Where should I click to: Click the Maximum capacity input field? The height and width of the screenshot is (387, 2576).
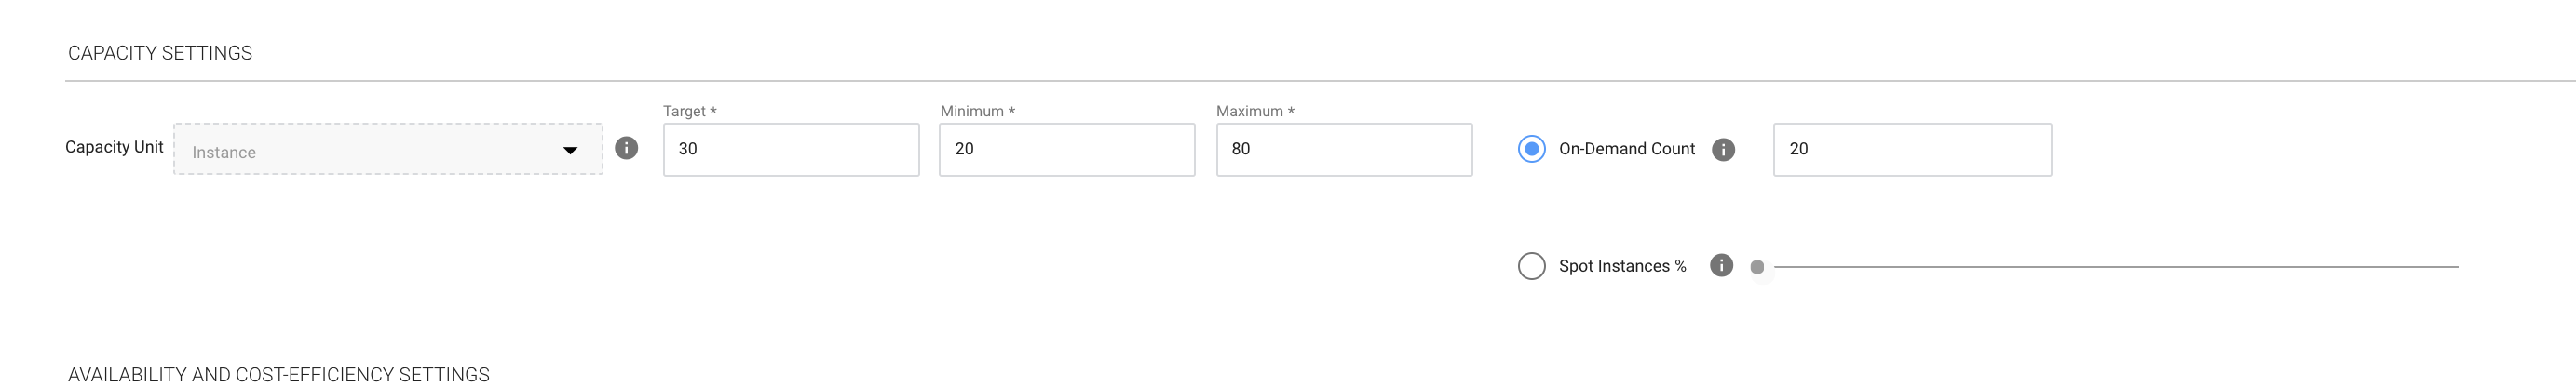pos(1343,150)
